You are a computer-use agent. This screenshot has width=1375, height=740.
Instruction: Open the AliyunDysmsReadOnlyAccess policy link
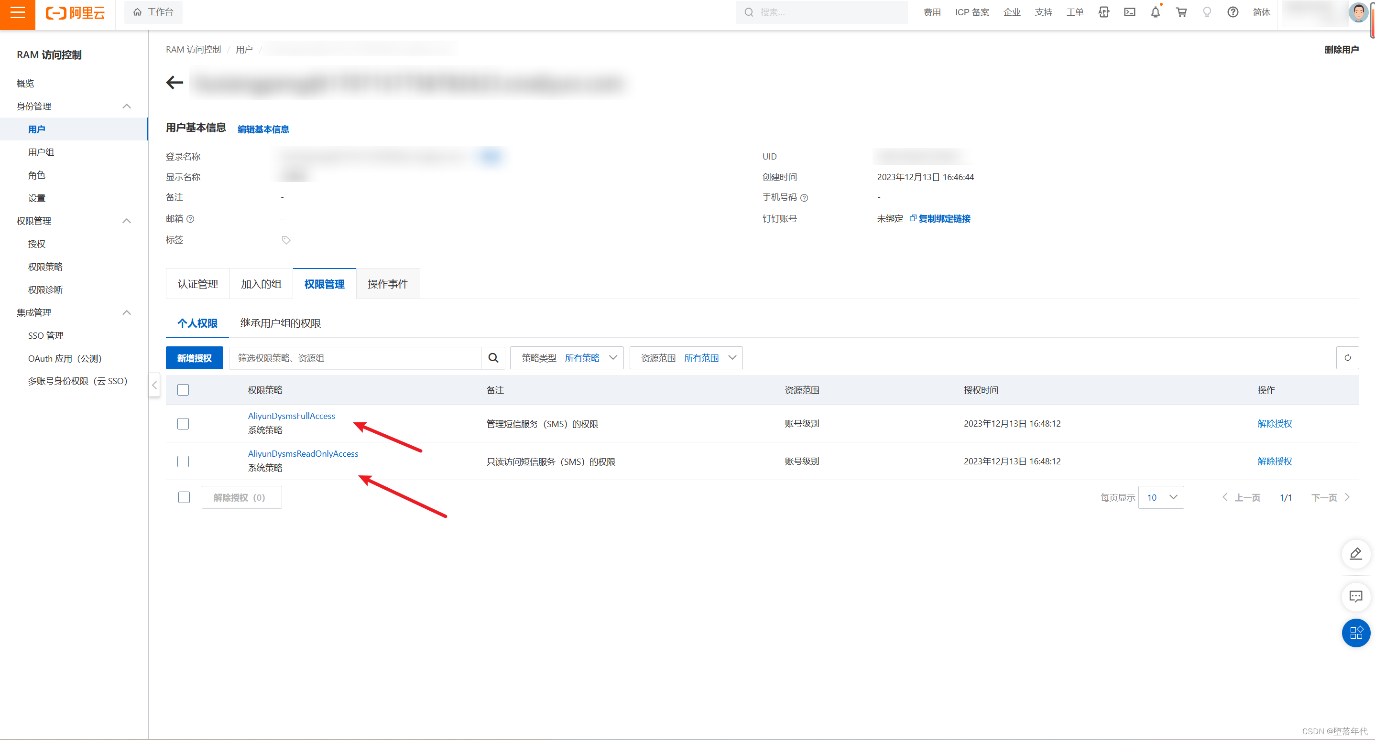coord(303,454)
